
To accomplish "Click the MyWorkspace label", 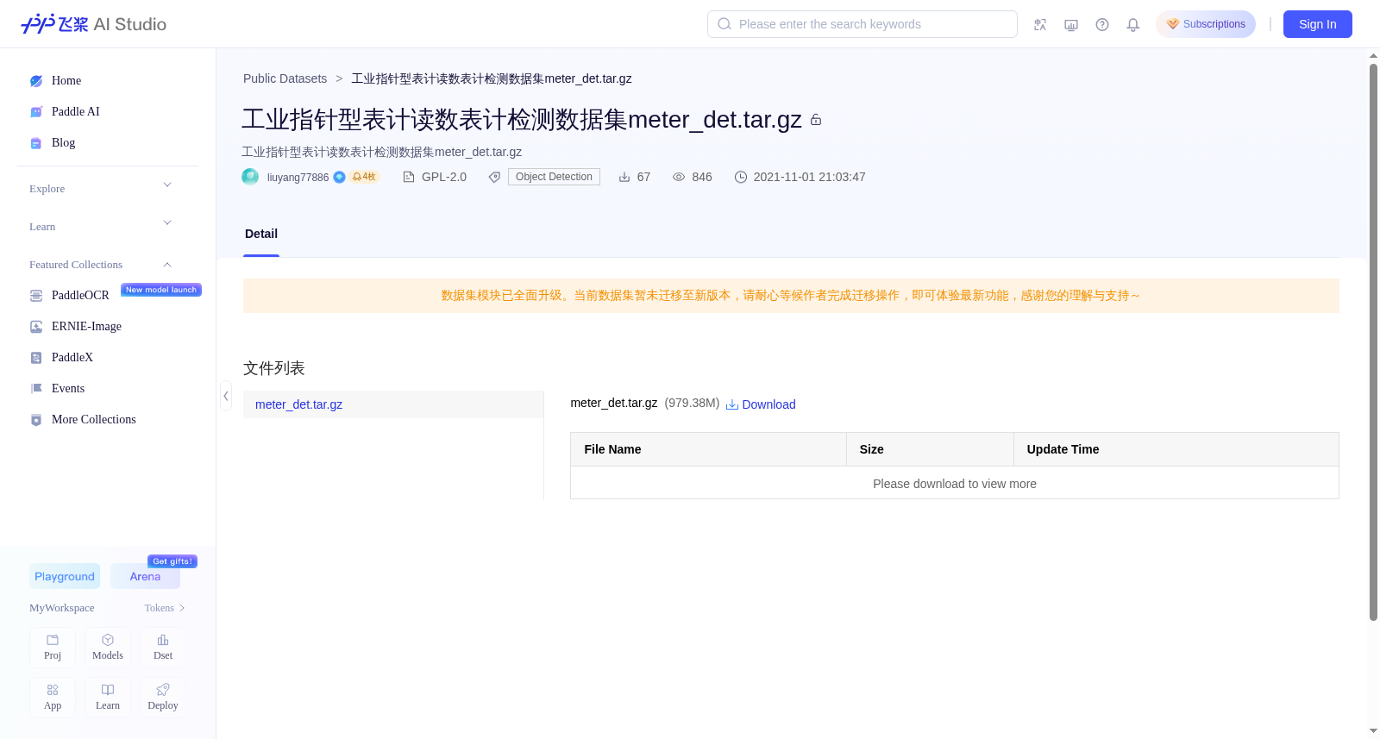I will point(62,608).
